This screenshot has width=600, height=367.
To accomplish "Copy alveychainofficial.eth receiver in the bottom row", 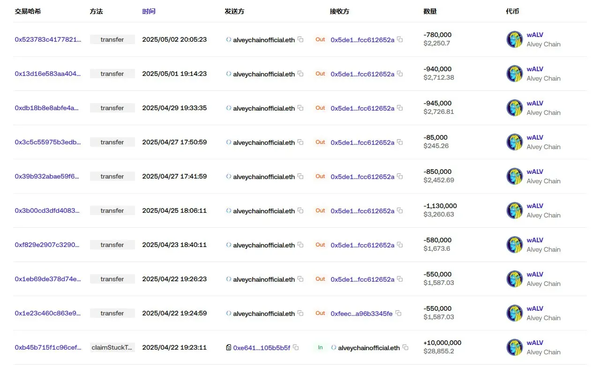I will 405,348.
